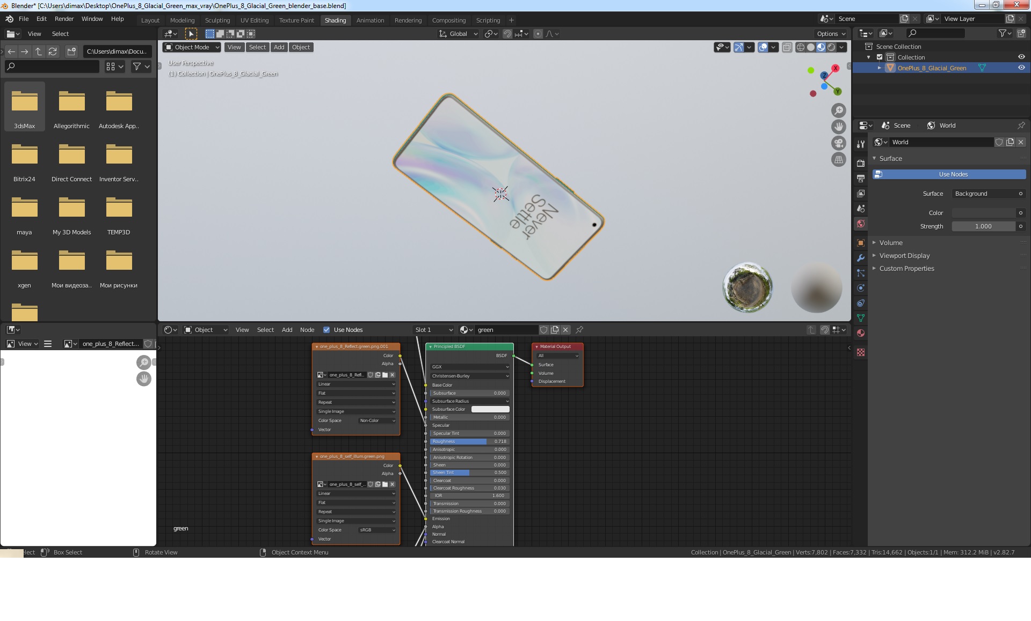The image size is (1031, 621).
Task: Unlink the World datablock with X button
Action: coord(1021,142)
